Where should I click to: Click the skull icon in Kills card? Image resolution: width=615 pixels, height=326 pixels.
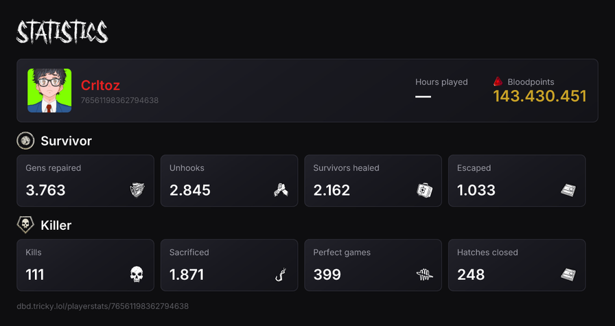point(137,275)
